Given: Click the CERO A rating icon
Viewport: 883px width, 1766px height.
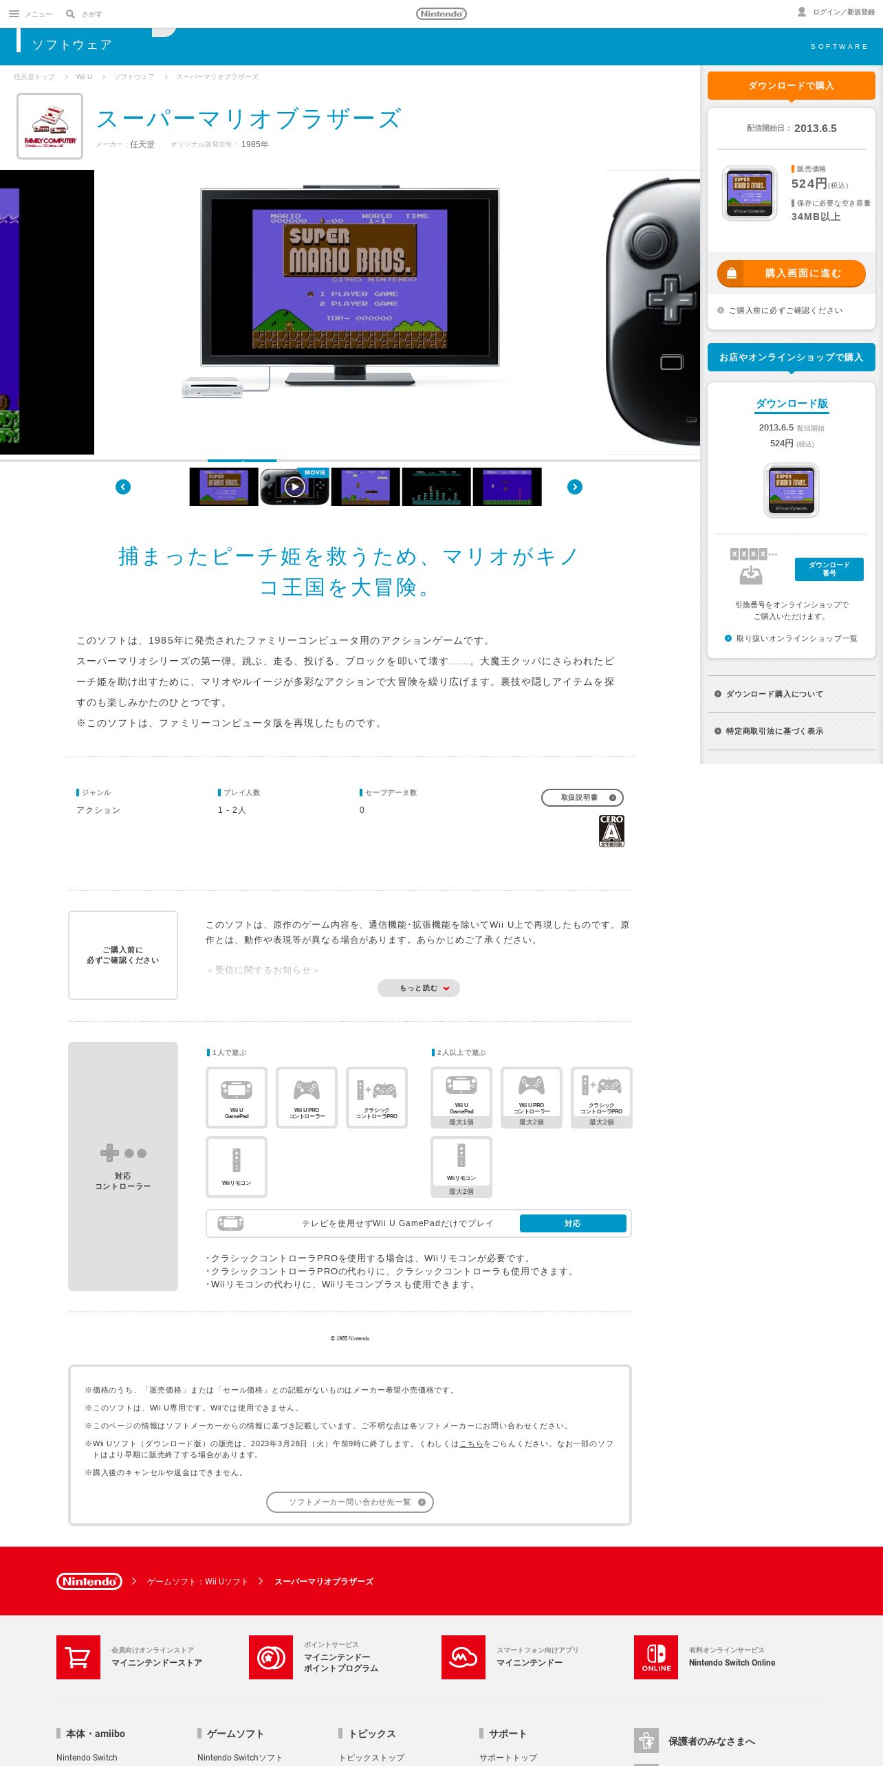Looking at the screenshot, I should tap(611, 831).
